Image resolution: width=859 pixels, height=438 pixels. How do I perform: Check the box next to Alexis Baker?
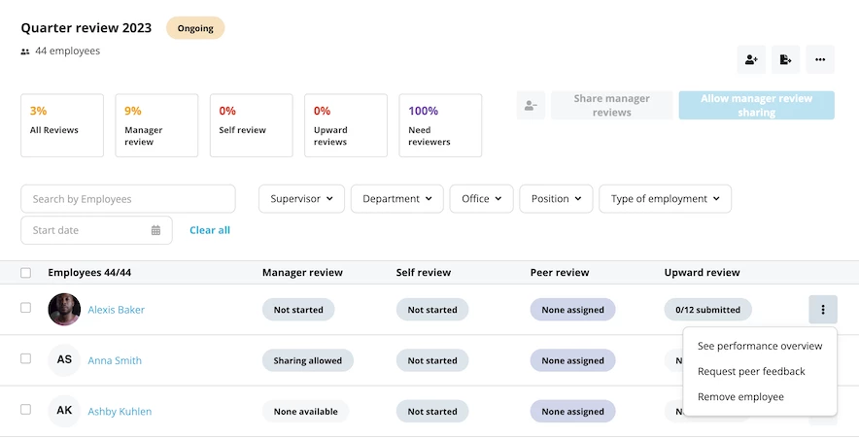25,308
